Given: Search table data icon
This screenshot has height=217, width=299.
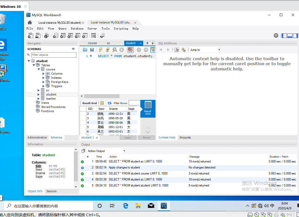Looking at the screenshot, I should tap(93, 35).
